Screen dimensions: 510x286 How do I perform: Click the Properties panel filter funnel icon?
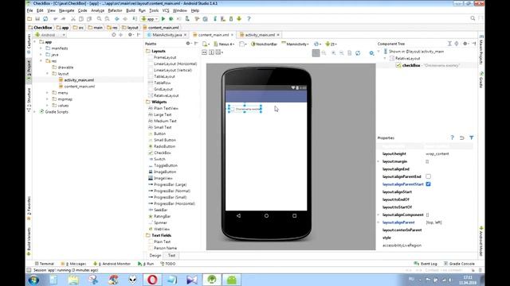point(472,137)
